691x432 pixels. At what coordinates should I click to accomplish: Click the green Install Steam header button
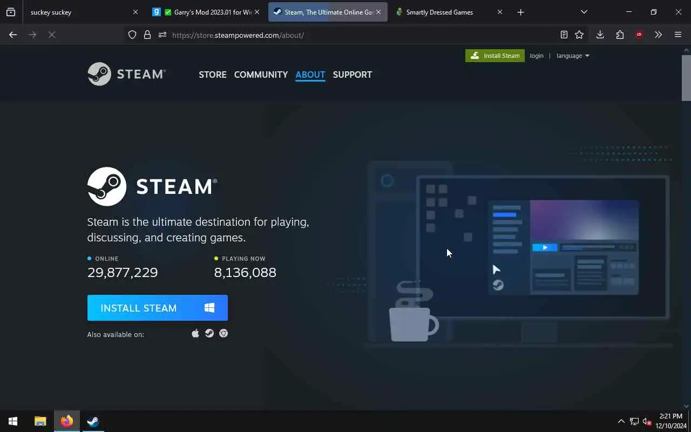pyautogui.click(x=495, y=56)
